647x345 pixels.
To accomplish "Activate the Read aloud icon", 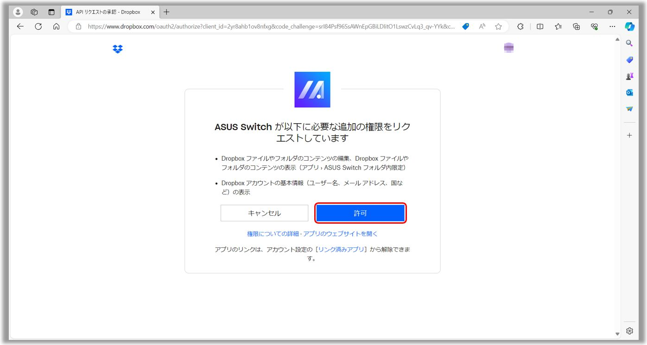I will point(482,26).
